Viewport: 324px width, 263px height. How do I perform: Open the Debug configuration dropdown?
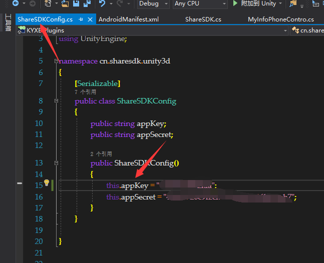[152, 3]
